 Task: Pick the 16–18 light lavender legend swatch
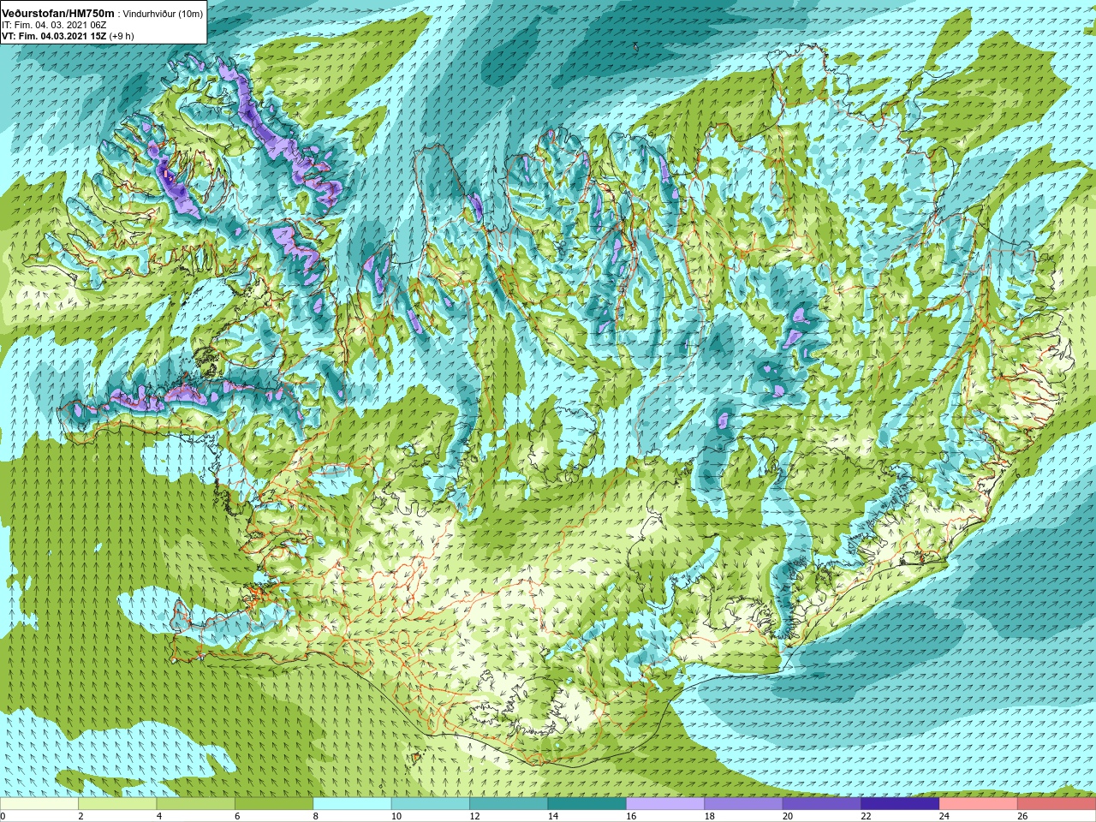coord(665,804)
